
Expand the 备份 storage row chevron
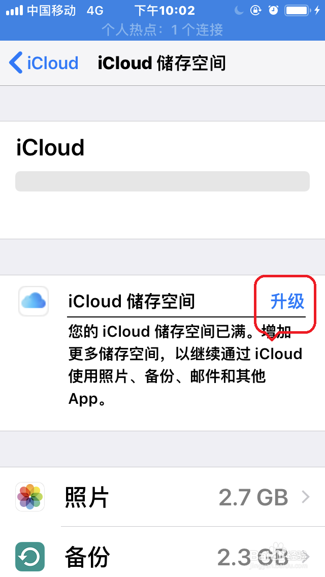(x=306, y=556)
